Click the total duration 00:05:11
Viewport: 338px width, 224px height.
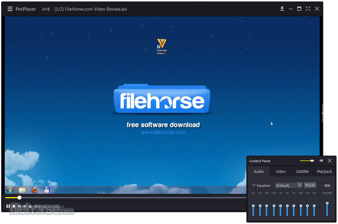(57, 206)
